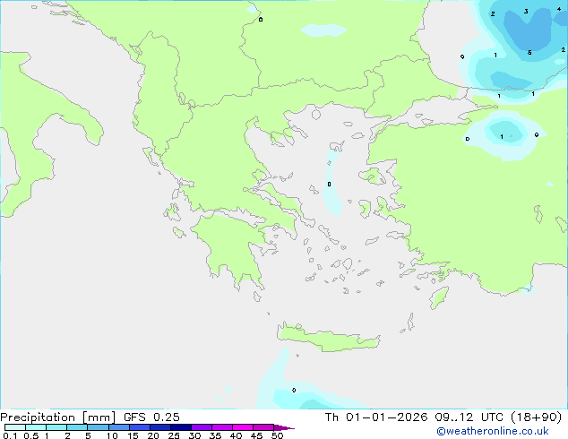The image size is (568, 439).
Task: Click the '4' precipitation value on map
Action: tap(559, 9)
